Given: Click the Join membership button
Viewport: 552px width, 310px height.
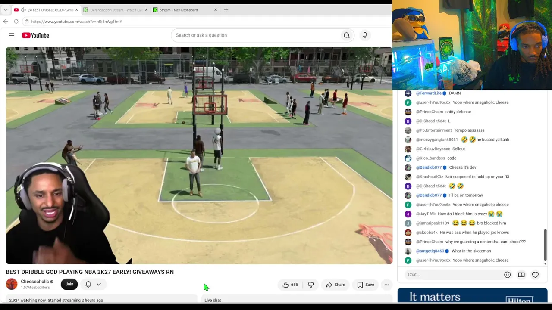Looking at the screenshot, I should [69, 284].
